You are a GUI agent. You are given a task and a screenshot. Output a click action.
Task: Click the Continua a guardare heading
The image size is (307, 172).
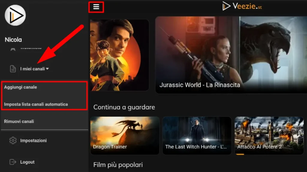point(124,107)
